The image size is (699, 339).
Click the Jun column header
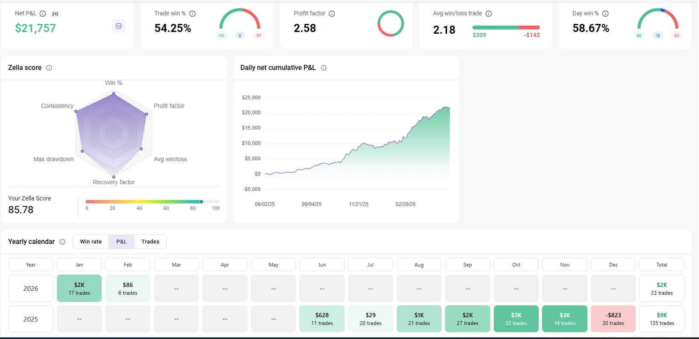click(x=322, y=265)
